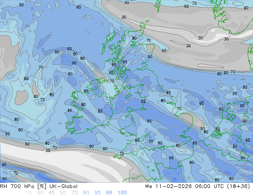The image size is (253, 196).
Task: Select the legend value 99 below the map
Action: coord(109,193)
